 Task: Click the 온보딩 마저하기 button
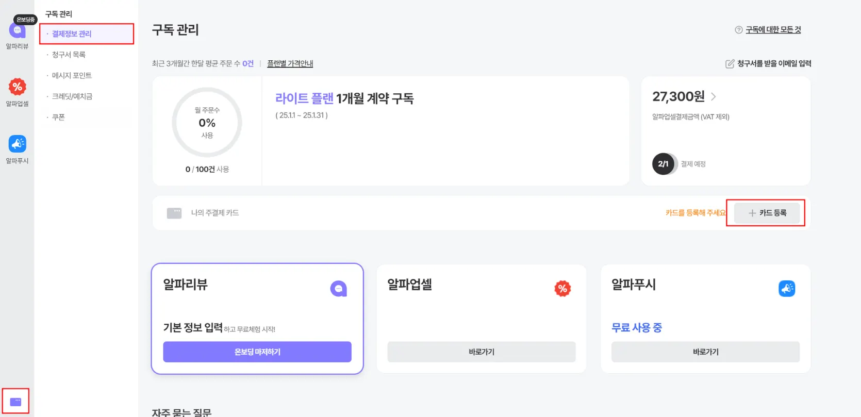click(x=257, y=352)
